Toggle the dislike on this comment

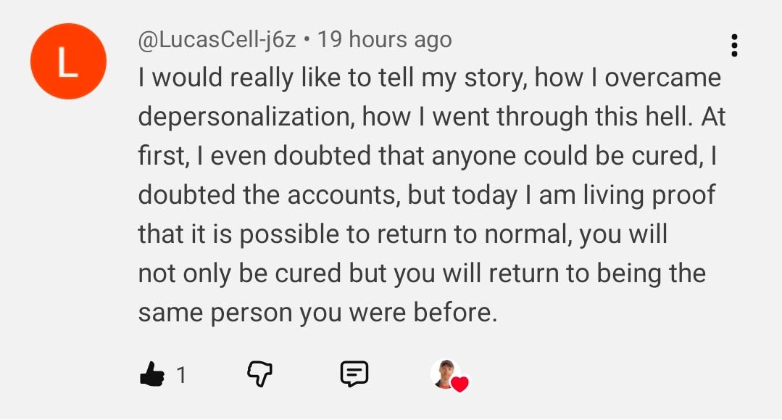[262, 372]
